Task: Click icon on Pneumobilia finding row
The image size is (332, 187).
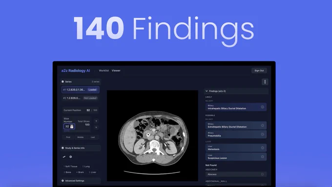Action: click(262, 134)
